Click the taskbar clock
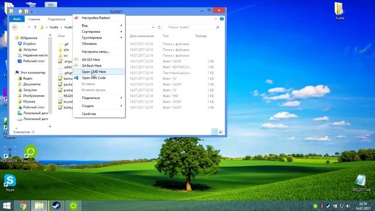Screen dimensions: 375x211 363,206
